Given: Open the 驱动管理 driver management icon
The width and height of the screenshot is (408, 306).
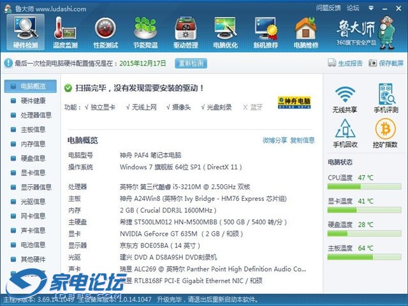Looking at the screenshot, I should pos(186,33).
